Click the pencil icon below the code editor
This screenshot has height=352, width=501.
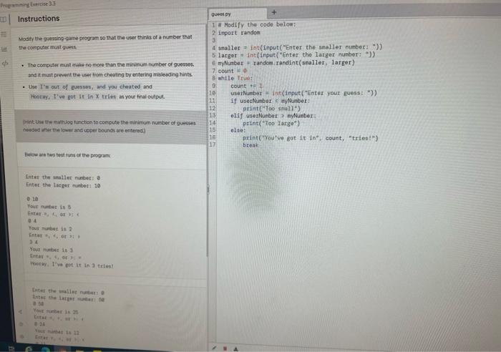pos(214,348)
